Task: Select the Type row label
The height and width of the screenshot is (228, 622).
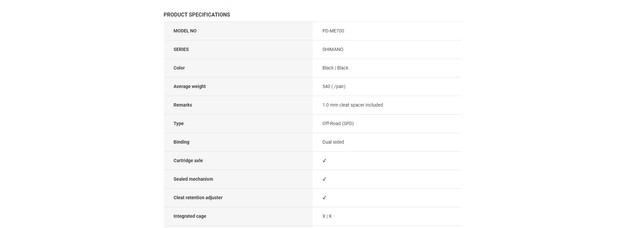Action: pos(178,123)
